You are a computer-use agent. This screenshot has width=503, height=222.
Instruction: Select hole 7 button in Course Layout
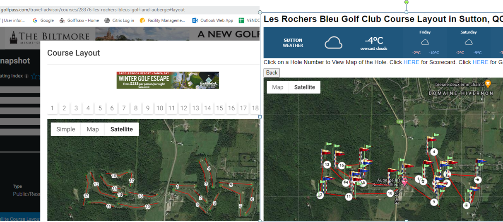tap(124, 109)
